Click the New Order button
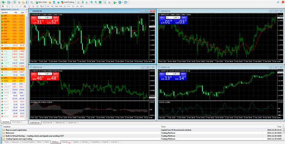This screenshot has height=144, width=285. (x=41, y=2)
